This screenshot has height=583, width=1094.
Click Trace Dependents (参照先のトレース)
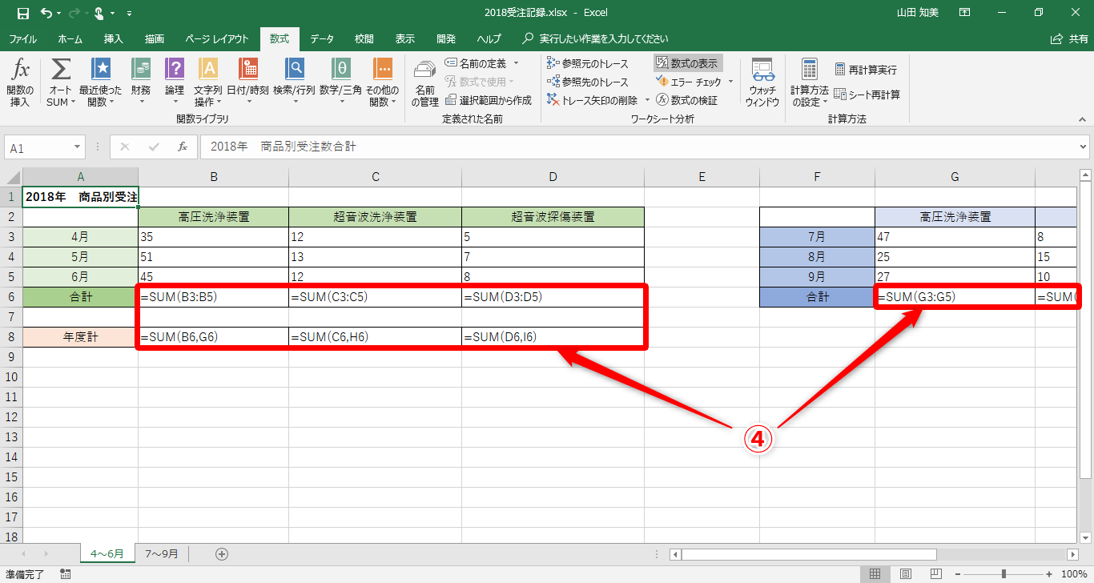(589, 82)
